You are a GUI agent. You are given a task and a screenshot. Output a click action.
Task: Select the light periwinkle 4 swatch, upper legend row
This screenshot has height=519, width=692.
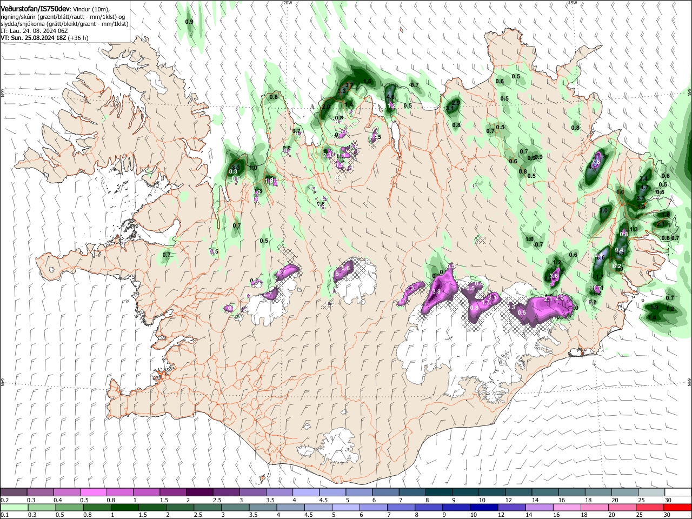305,492
